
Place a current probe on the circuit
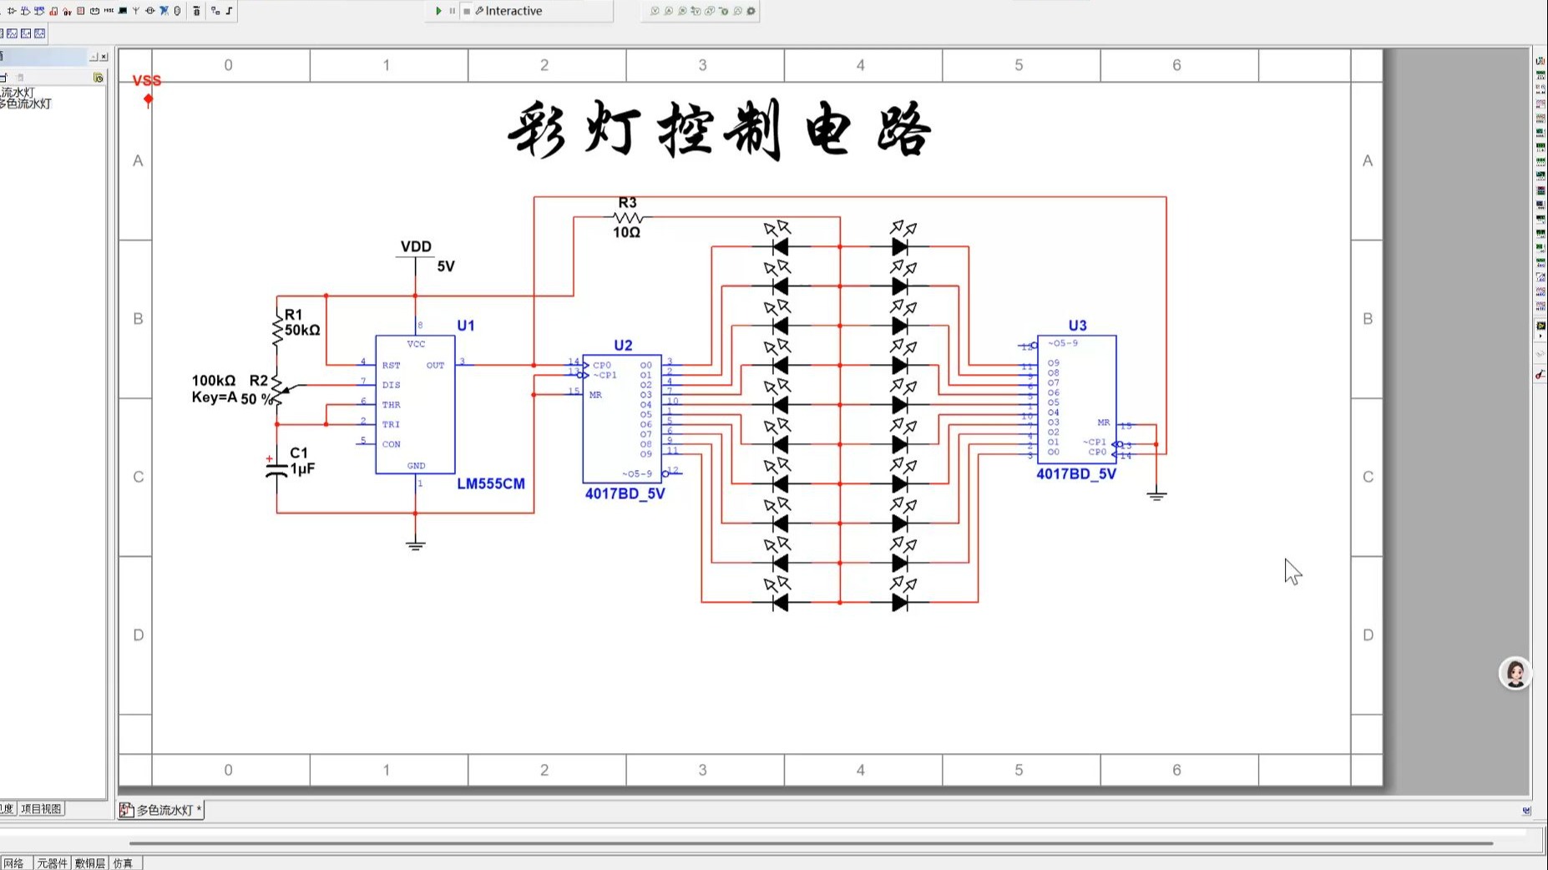point(669,11)
